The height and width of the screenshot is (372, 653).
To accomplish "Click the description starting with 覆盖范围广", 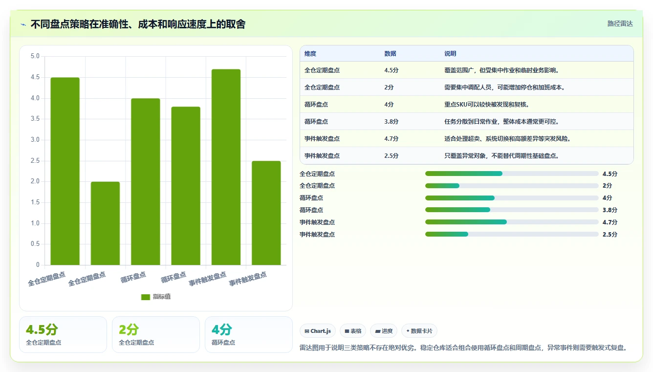I will [x=501, y=70].
